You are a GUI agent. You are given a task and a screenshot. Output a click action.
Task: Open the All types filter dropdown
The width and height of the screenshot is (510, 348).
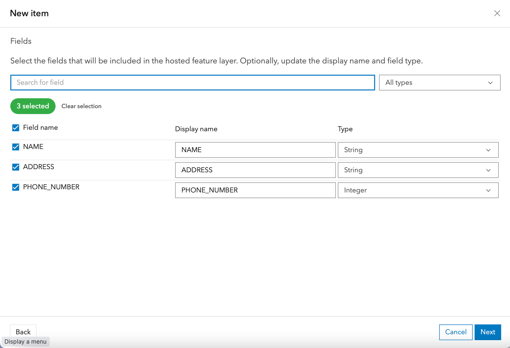pos(439,82)
